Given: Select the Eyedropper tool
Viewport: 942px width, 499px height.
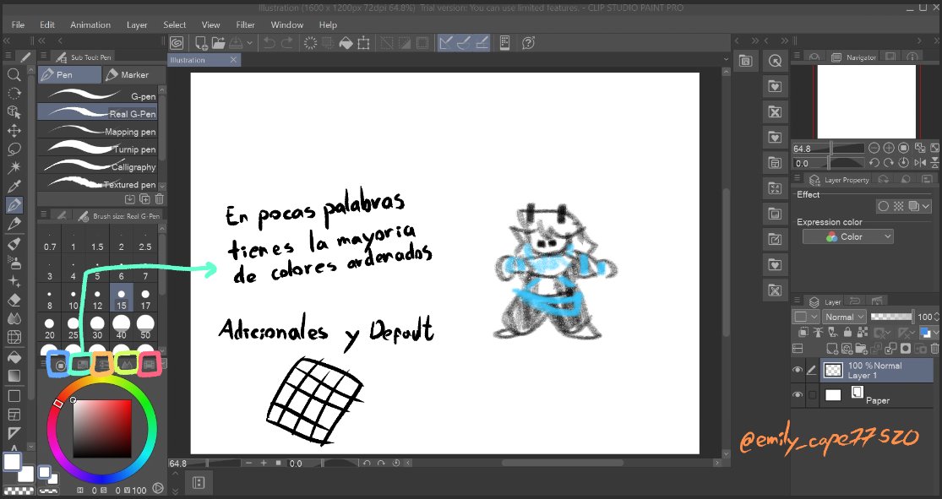Looking at the screenshot, I should click(14, 186).
